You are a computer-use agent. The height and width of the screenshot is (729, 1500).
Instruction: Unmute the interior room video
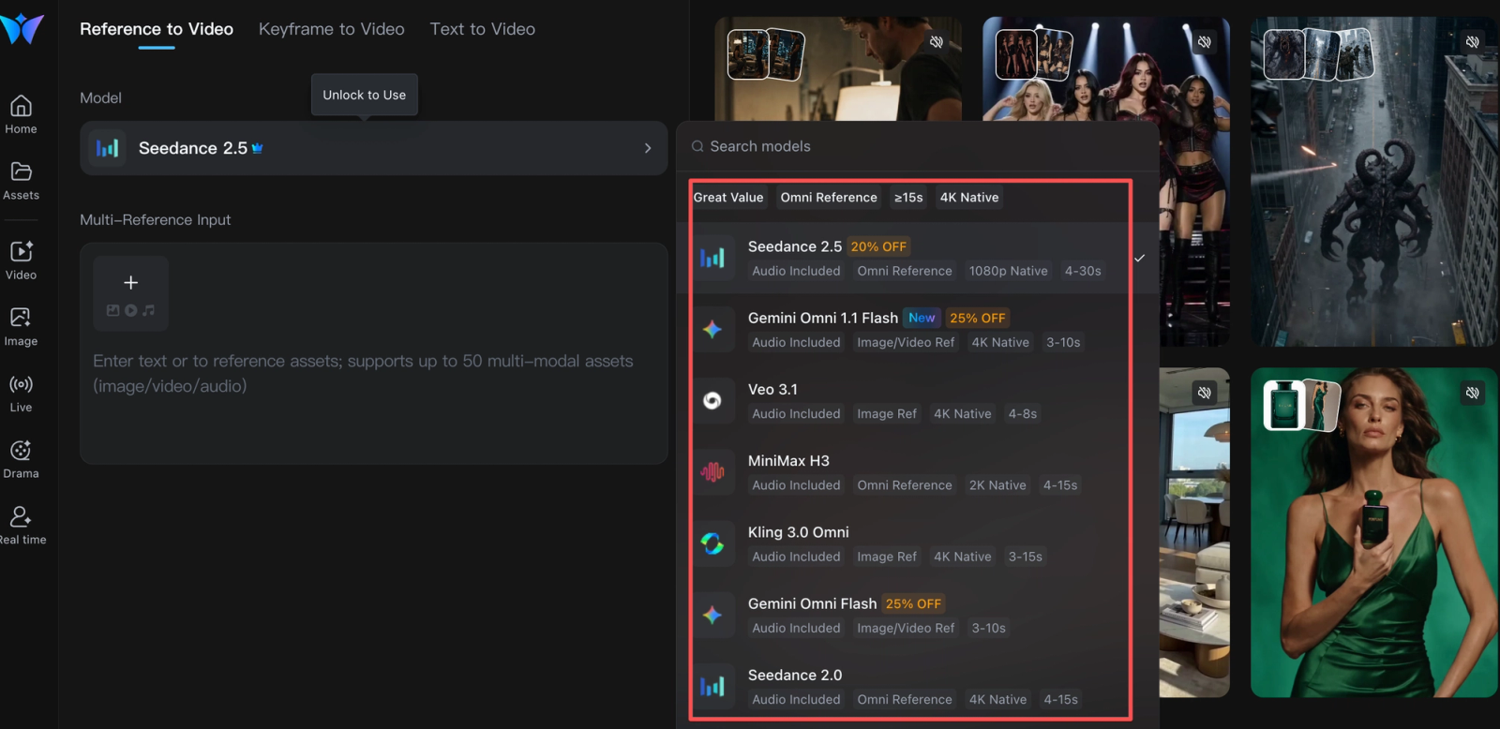[x=1205, y=393]
